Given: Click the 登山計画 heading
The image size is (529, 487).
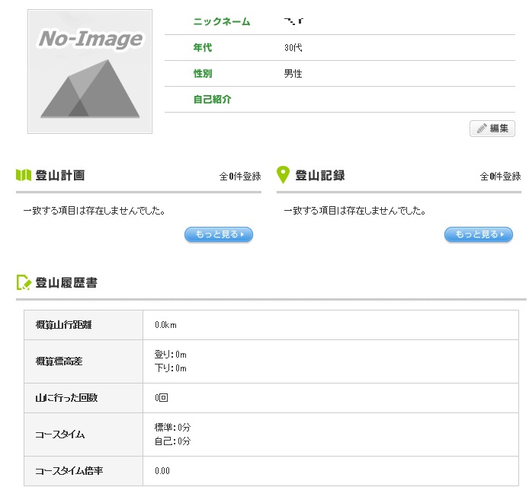Looking at the screenshot, I should pyautogui.click(x=60, y=176).
